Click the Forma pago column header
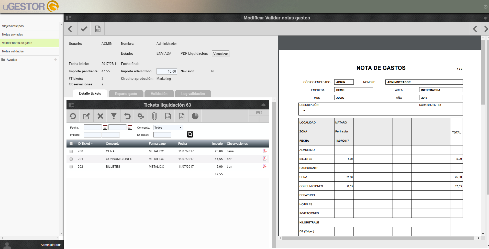The image size is (489, 249). coord(157,144)
